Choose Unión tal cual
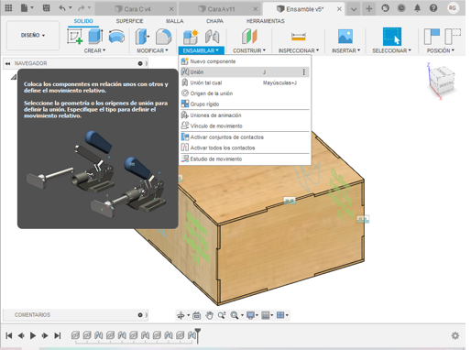This screenshot has width=471, height=350. pos(245,82)
